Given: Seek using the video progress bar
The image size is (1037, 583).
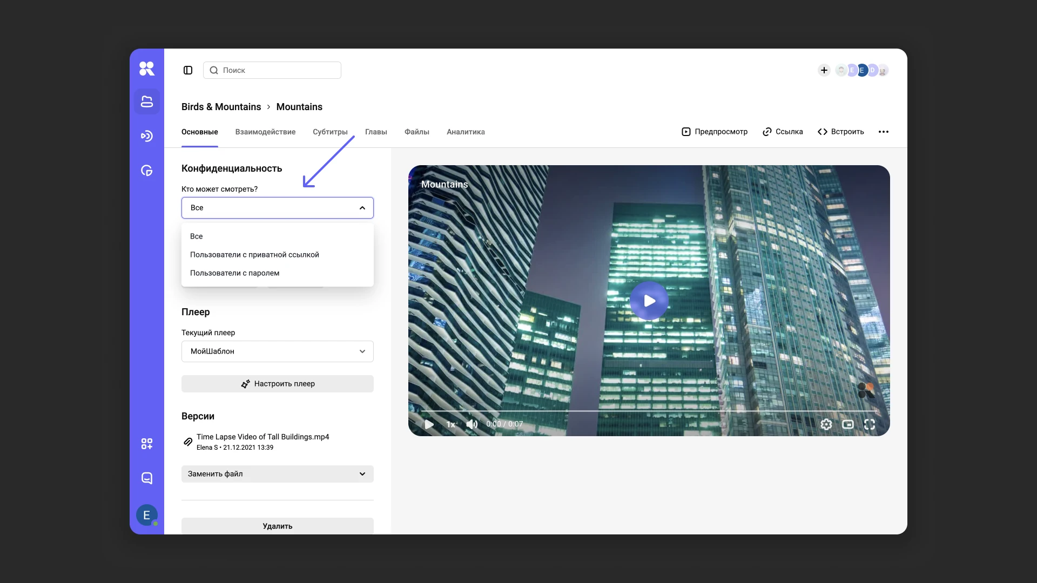Looking at the screenshot, I should (648, 411).
